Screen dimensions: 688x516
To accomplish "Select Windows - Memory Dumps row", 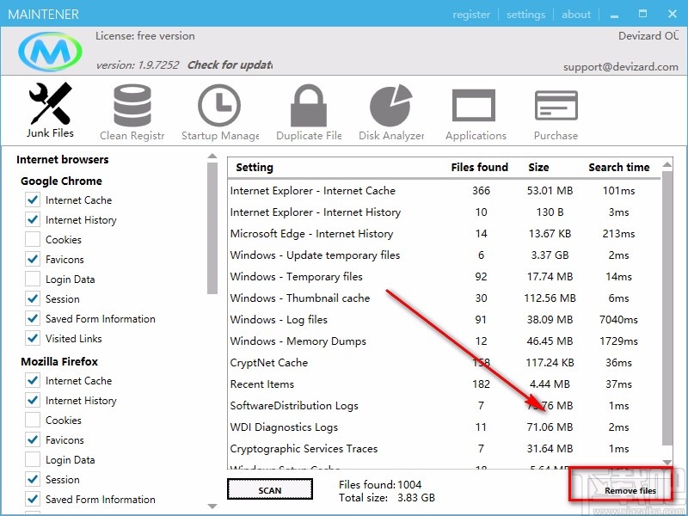I will 445,341.
